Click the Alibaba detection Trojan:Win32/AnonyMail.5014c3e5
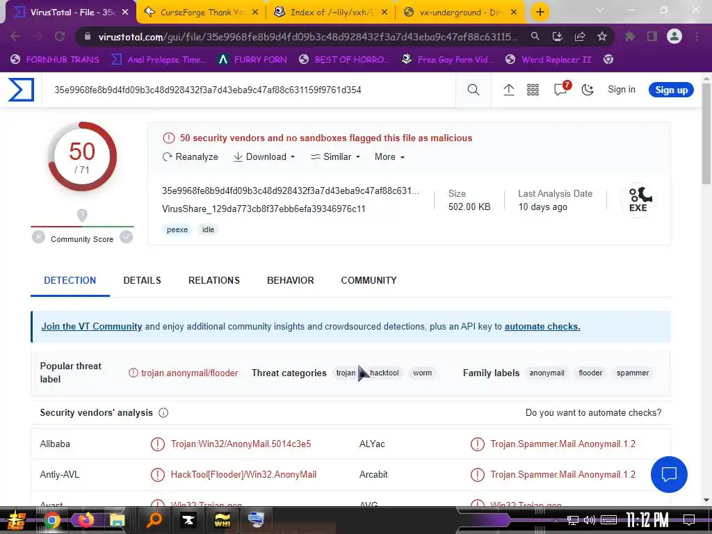The image size is (712, 534). coord(241,444)
